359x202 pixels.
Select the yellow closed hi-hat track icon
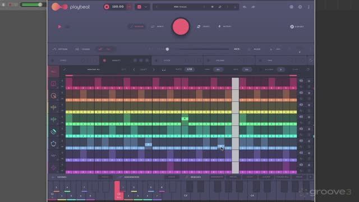point(54,108)
